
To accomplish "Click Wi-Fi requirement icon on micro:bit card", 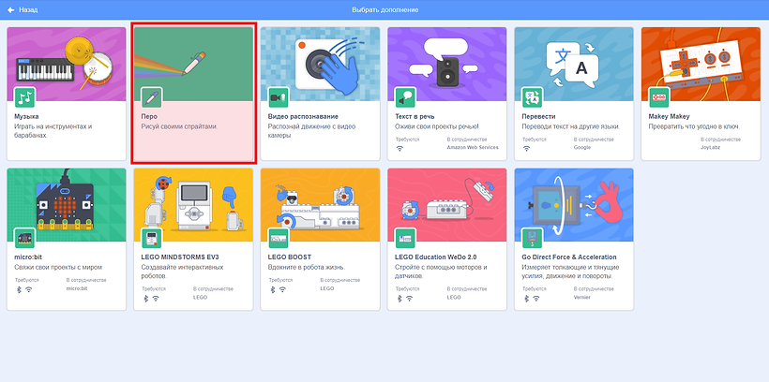I will point(28,289).
